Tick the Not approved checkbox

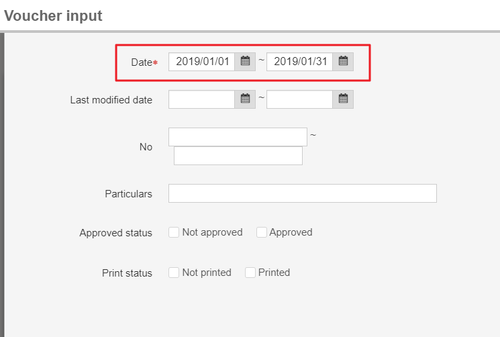point(174,232)
